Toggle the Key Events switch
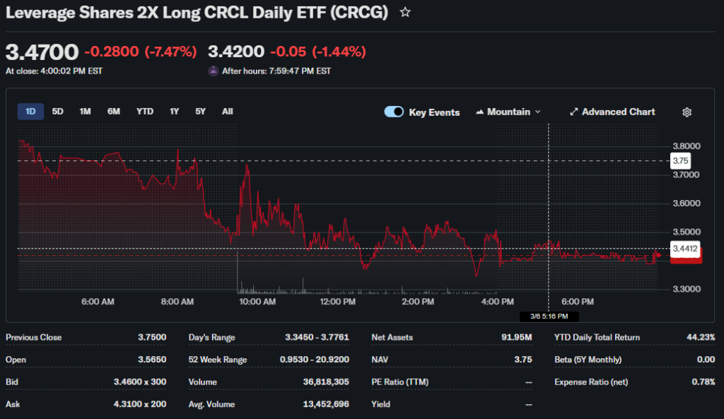Image resolution: width=724 pixels, height=419 pixels. [x=394, y=112]
